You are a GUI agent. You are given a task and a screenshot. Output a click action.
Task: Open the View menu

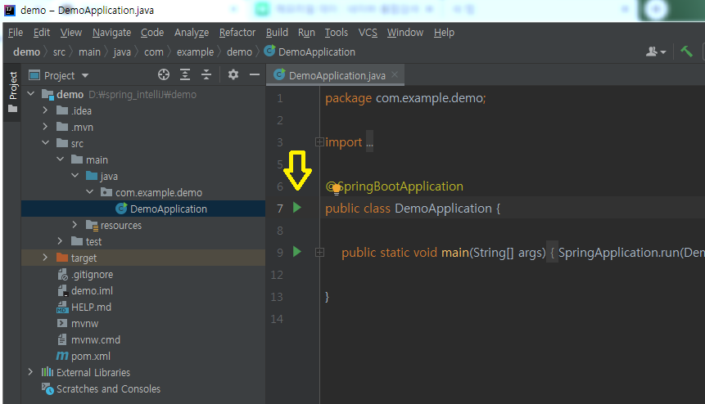71,33
